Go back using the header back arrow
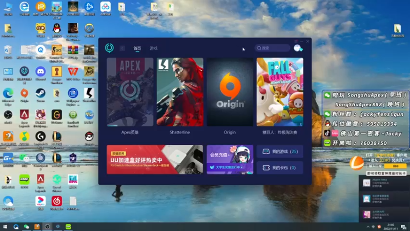This screenshot has height=231, width=410. coord(122,48)
